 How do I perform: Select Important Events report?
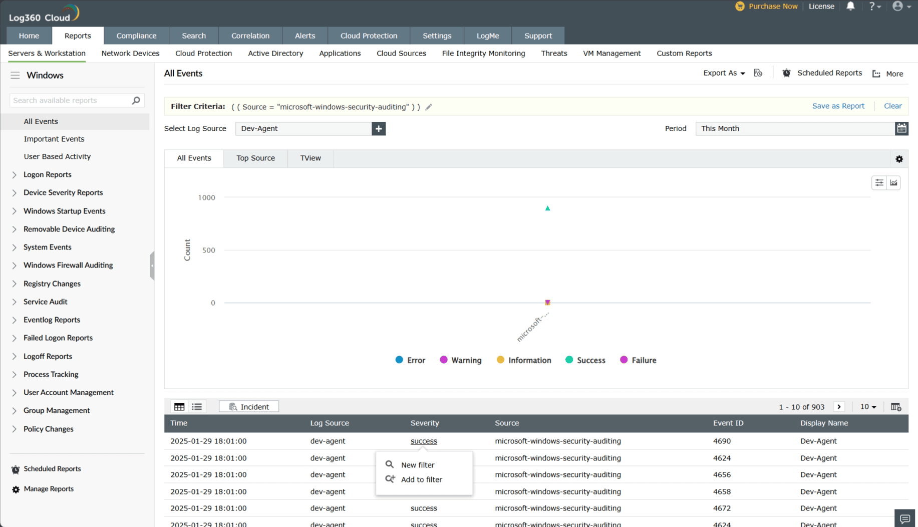[x=54, y=139]
